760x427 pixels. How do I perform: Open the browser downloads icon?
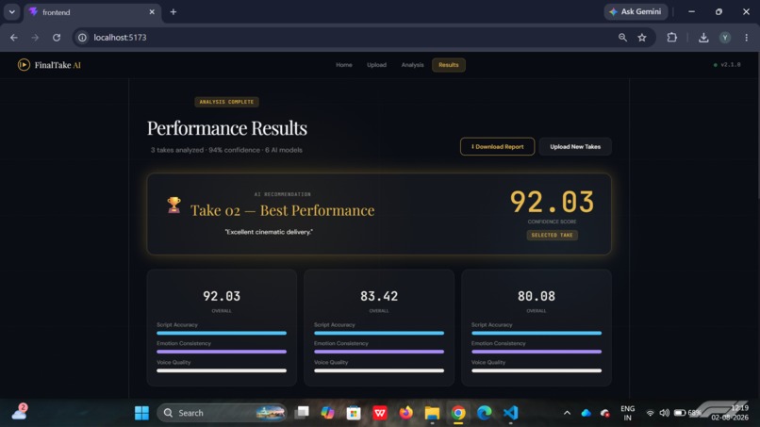(x=703, y=38)
